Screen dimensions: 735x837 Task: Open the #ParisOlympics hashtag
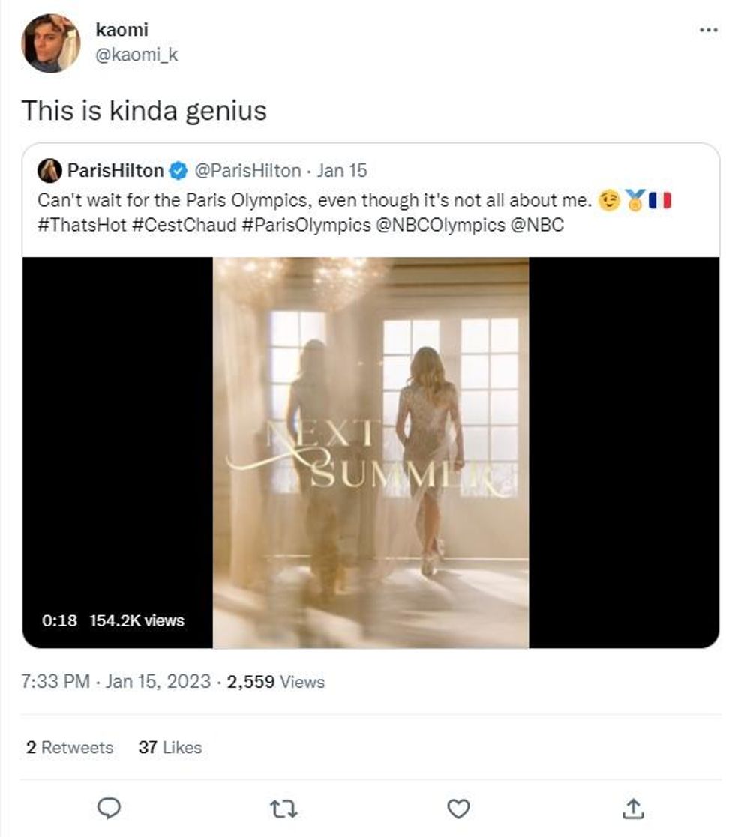(x=307, y=225)
